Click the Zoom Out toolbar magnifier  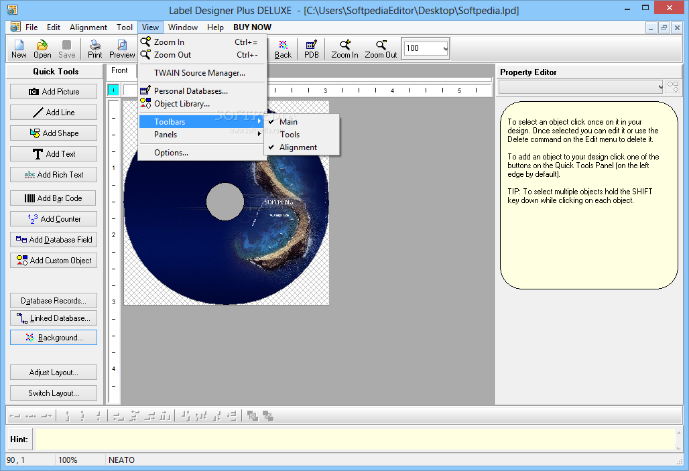pyautogui.click(x=381, y=49)
